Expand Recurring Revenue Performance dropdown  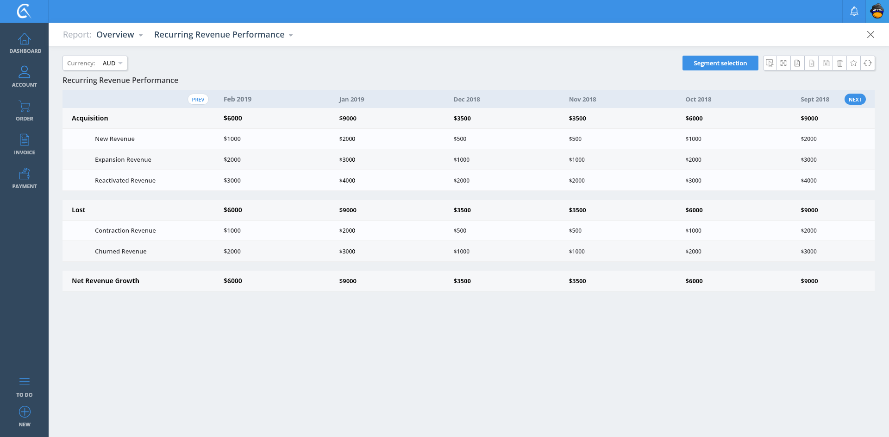pos(223,35)
